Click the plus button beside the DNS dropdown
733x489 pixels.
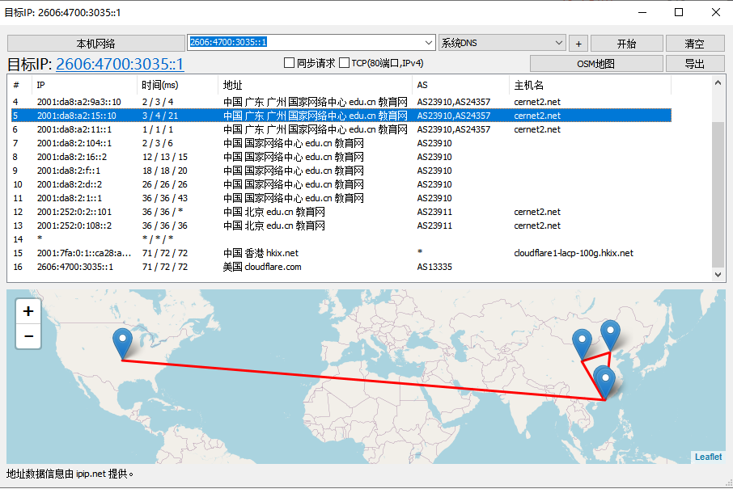pos(578,44)
